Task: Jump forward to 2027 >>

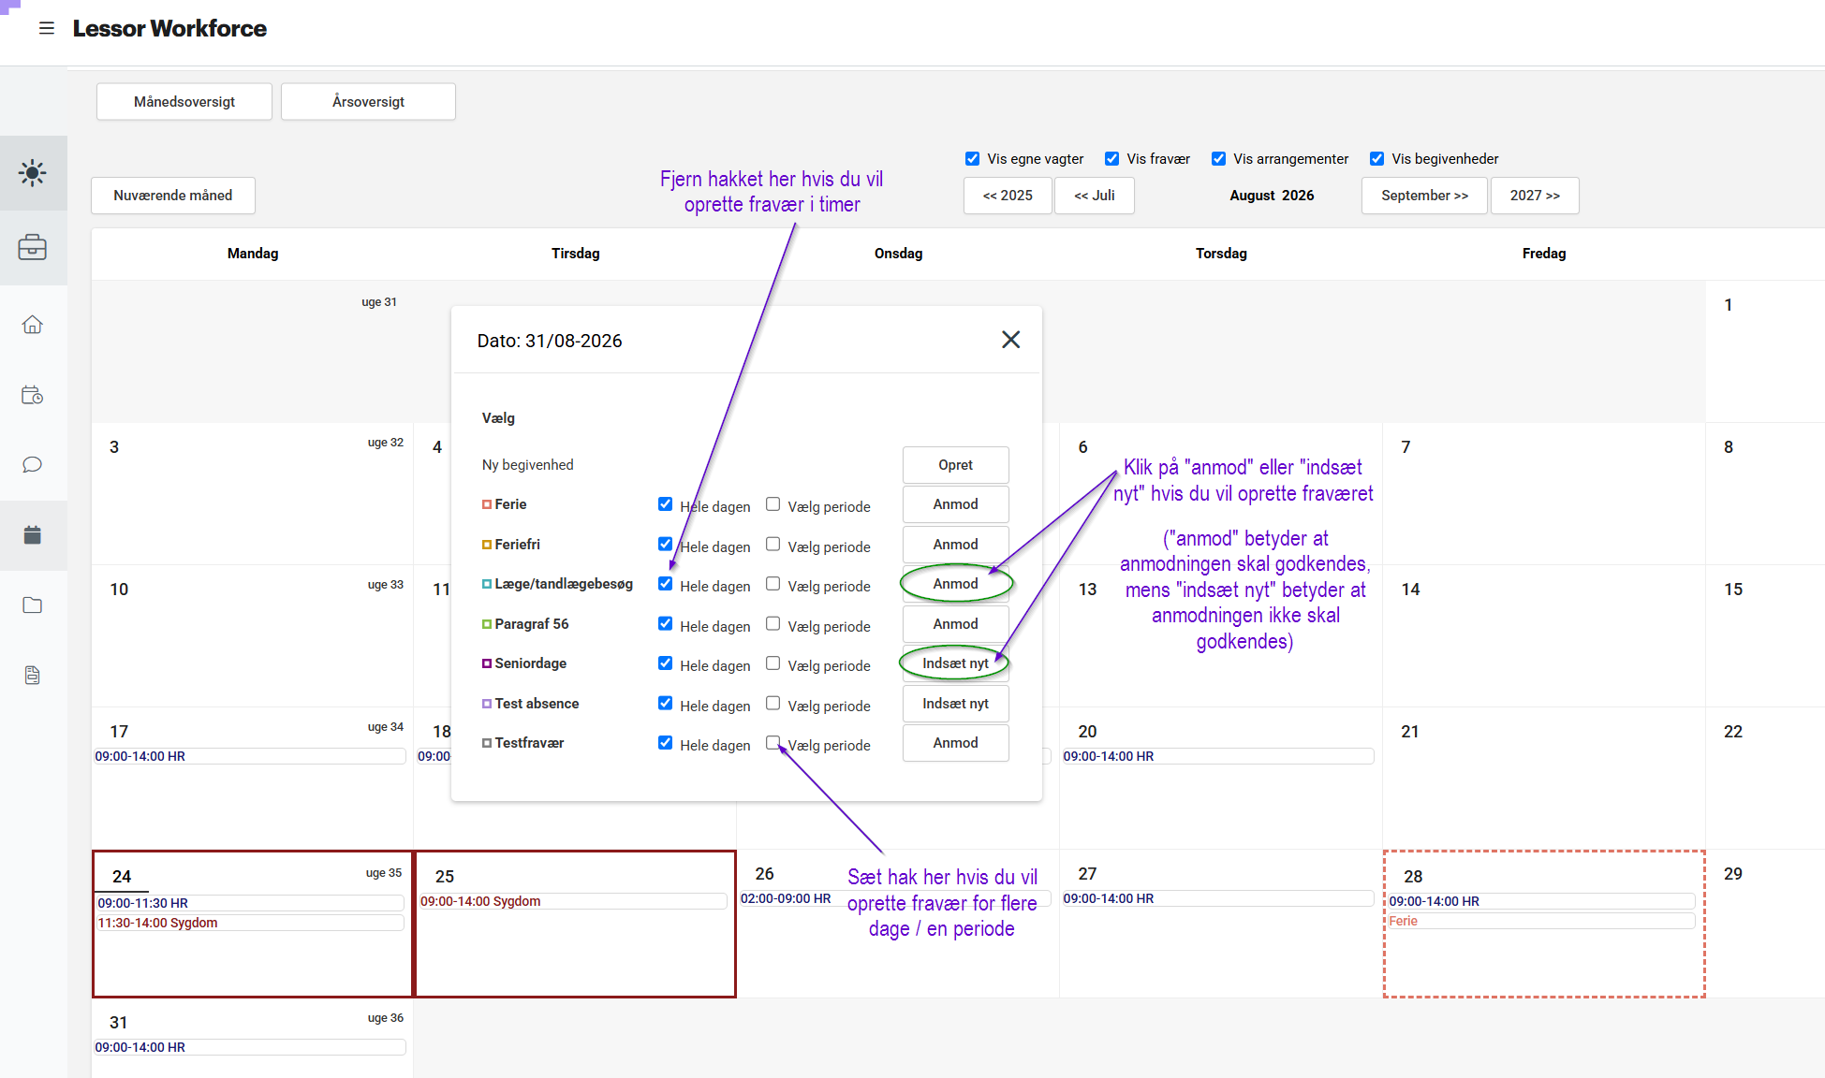Action: click(1535, 196)
